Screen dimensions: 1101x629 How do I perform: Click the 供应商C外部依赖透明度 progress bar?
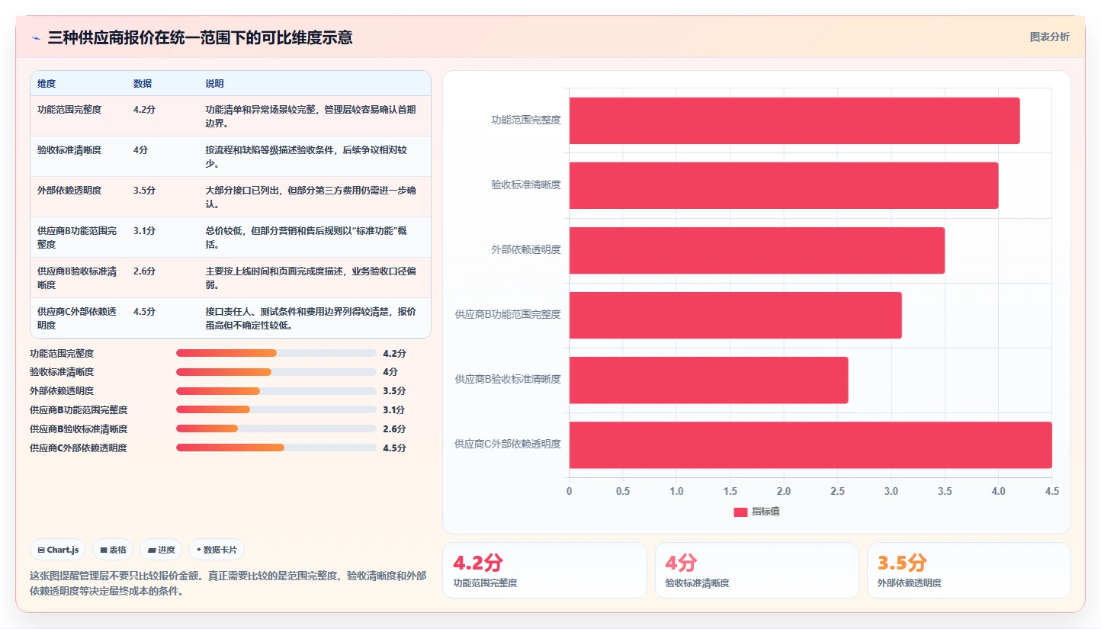(x=276, y=448)
